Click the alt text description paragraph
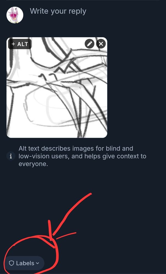 pos(82,156)
